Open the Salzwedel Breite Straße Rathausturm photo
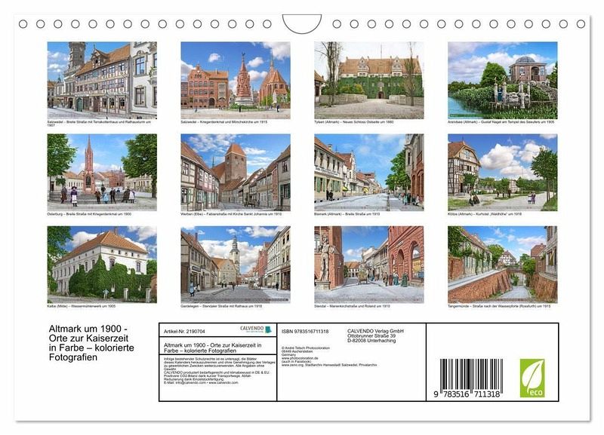Image resolution: width=604 pixels, height=435 pixels. 102,80
